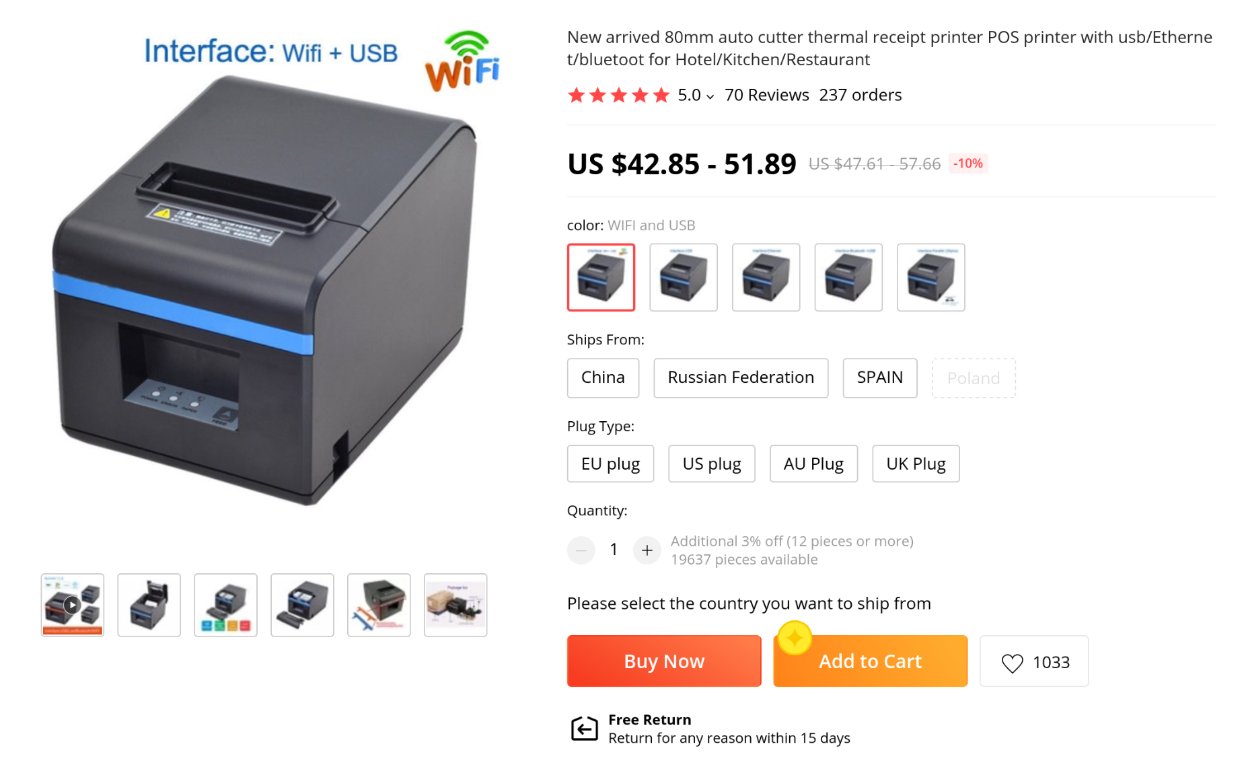Select China as ship-from country
The width and height of the screenshot is (1242, 767).
[603, 378]
